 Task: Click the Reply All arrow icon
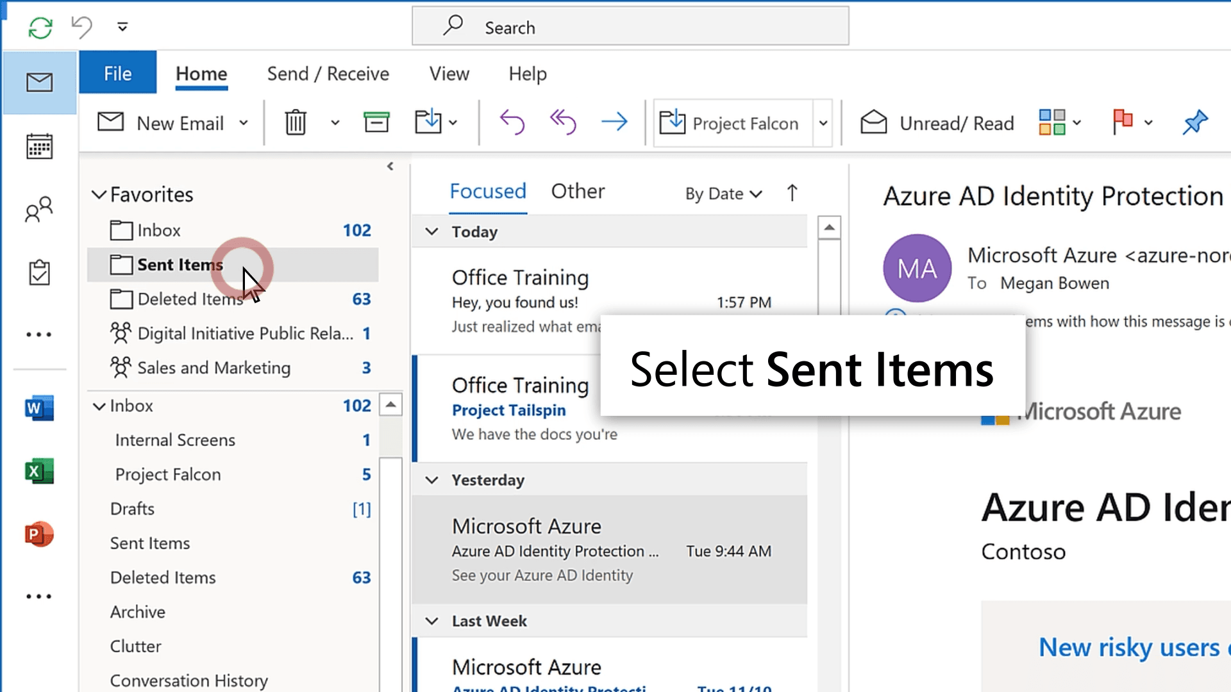tap(563, 122)
